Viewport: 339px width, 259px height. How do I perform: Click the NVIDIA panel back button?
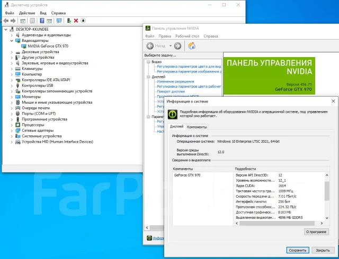(150, 46)
